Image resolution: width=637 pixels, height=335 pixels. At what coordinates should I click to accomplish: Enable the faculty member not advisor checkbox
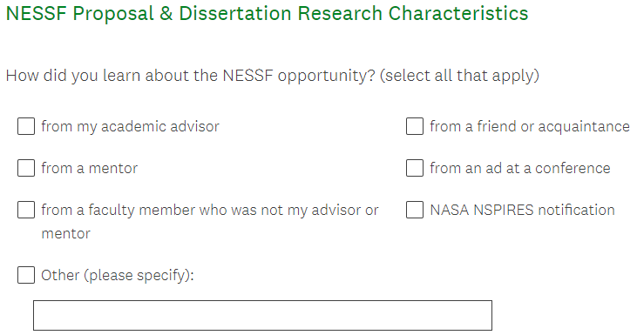coord(26,210)
